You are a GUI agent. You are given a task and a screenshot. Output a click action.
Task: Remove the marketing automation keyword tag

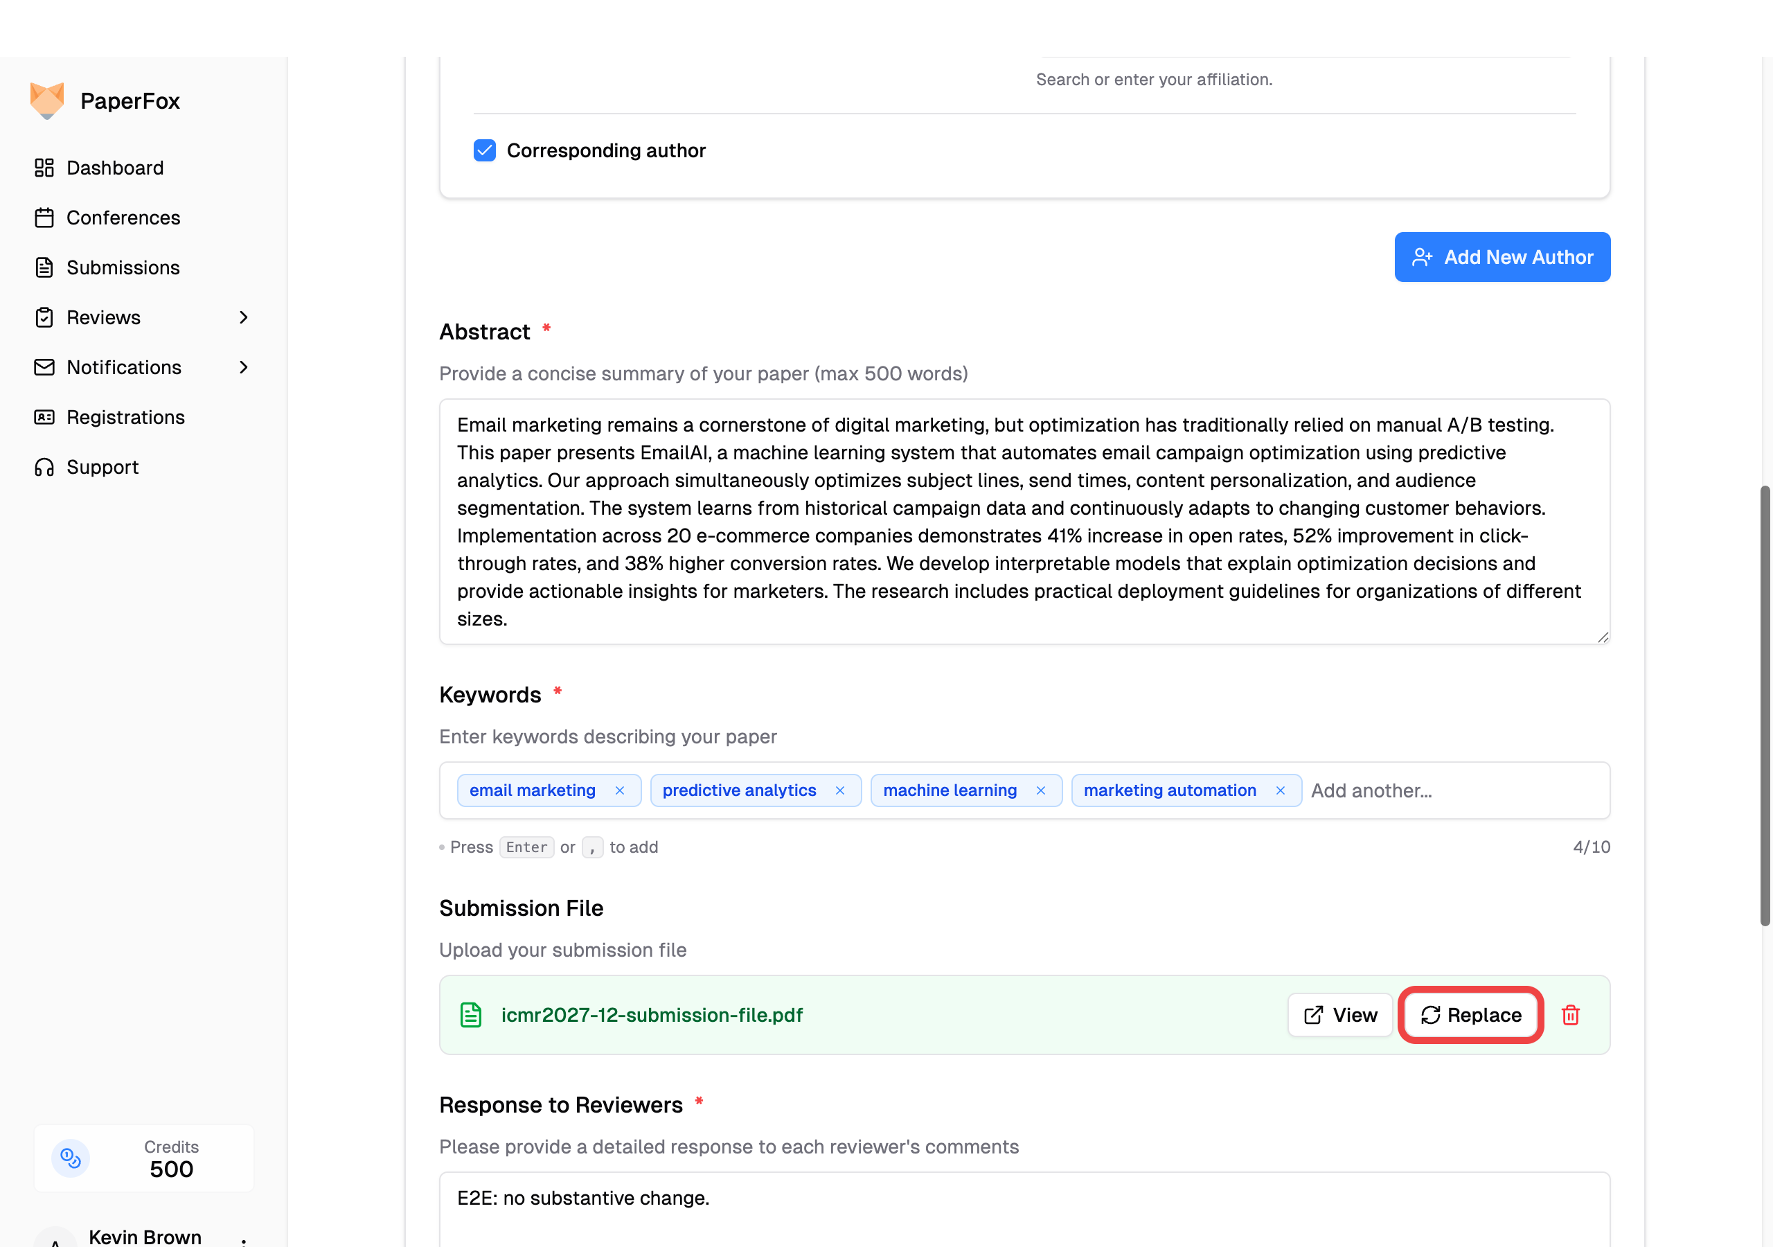pos(1280,790)
